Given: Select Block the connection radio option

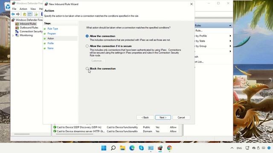Looking at the screenshot, I should 87,68.
